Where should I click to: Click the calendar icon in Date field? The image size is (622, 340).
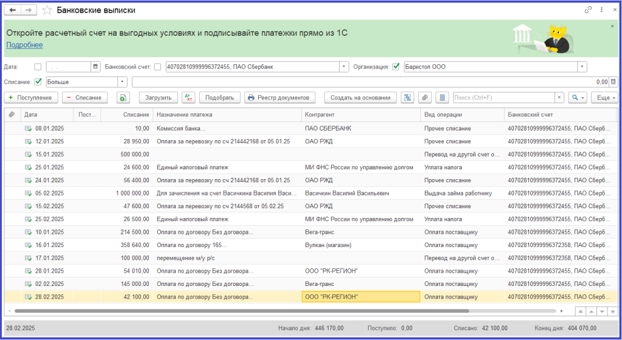(x=95, y=67)
